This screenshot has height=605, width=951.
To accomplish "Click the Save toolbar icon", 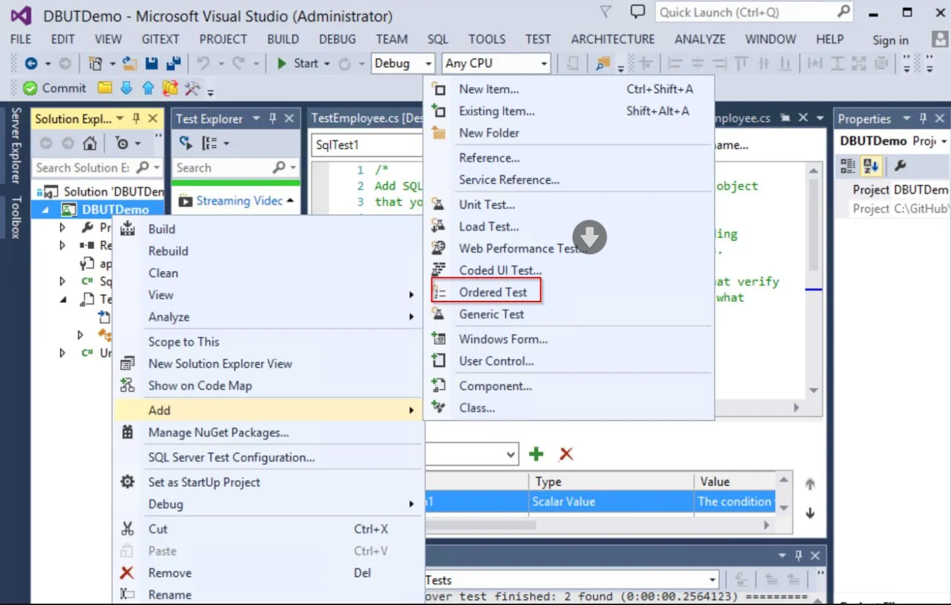I will click(x=151, y=64).
